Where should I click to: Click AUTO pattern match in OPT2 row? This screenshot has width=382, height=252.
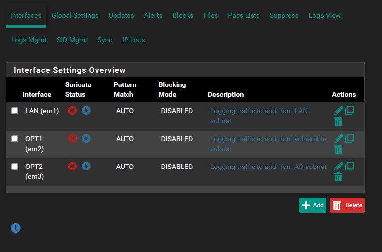click(125, 167)
